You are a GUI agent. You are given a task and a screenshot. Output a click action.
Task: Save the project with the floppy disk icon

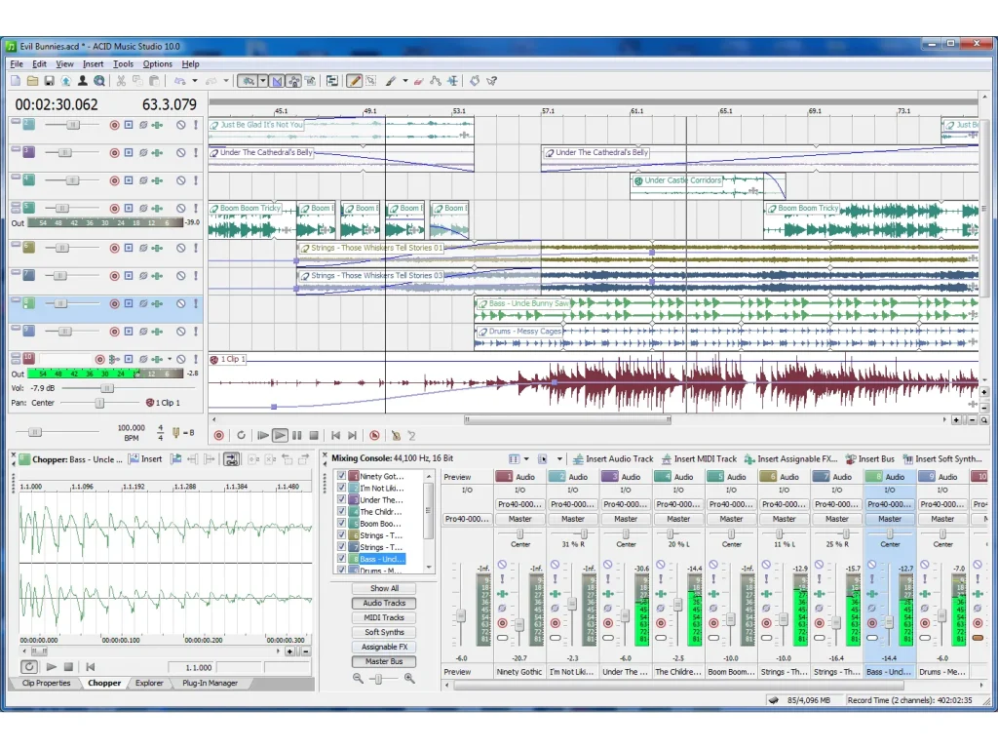pyautogui.click(x=49, y=81)
